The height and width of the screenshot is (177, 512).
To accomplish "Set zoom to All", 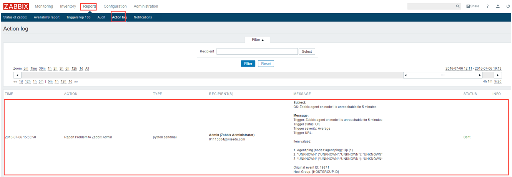I will pyautogui.click(x=87, y=68).
